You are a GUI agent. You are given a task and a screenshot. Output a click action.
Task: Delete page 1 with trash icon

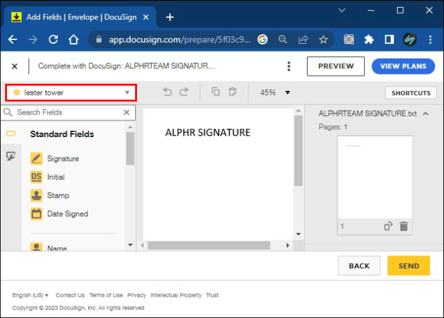click(403, 226)
